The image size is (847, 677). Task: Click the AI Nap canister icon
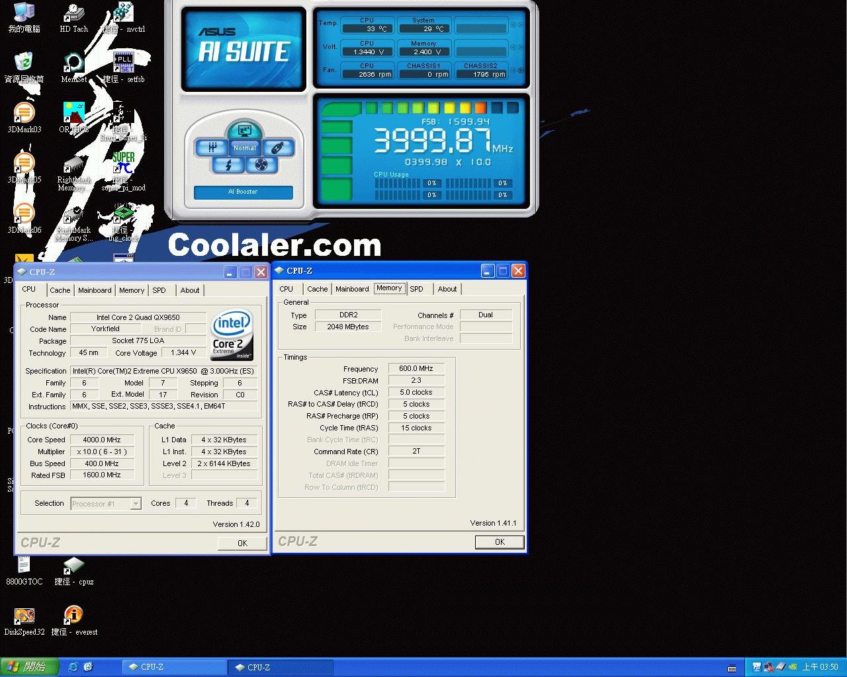coord(279,147)
